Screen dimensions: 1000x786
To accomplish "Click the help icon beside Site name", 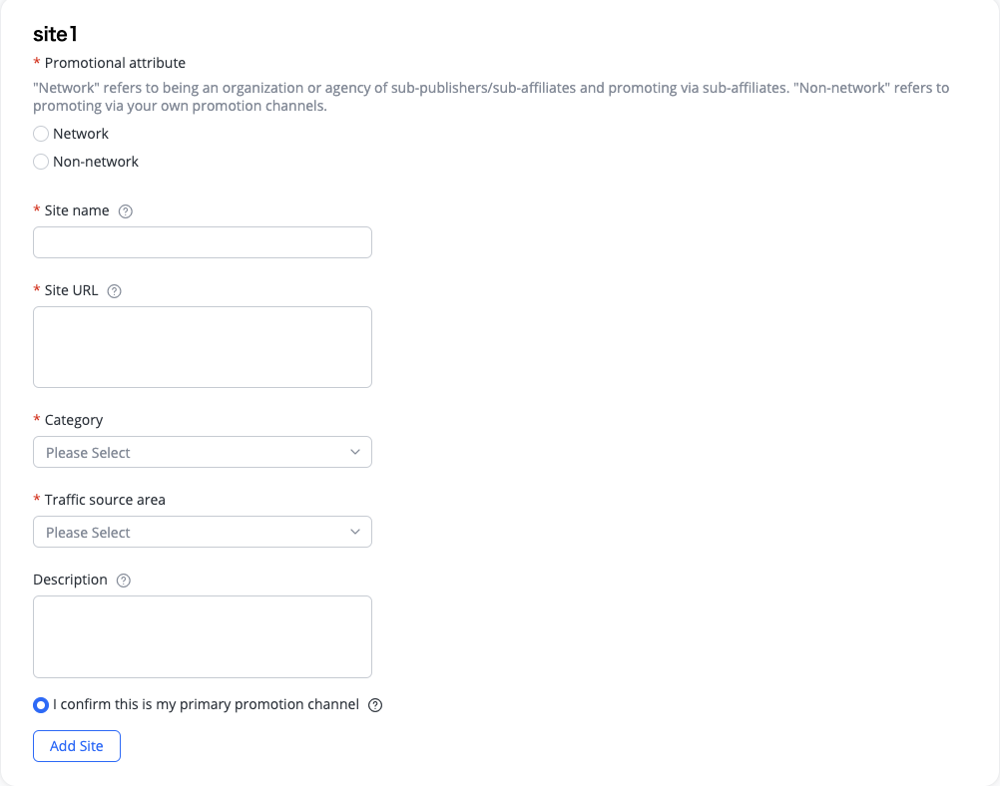I will click(x=126, y=211).
